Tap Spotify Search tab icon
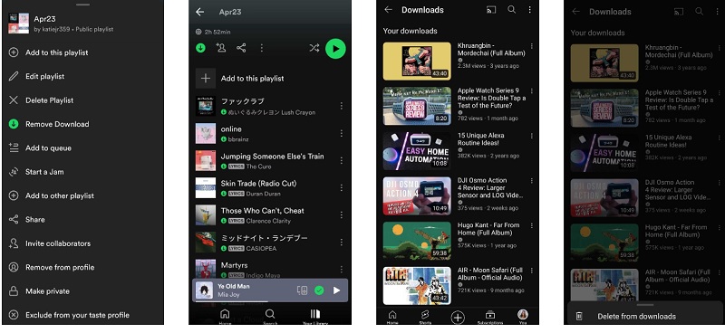Viewport: 725px width, 333px height. [x=270, y=315]
